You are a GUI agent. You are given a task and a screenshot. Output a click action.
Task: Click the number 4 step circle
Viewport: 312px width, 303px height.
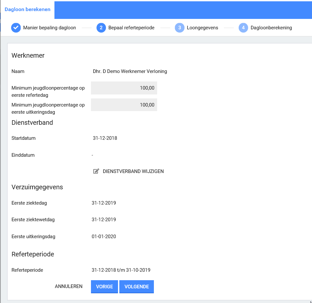point(244,28)
